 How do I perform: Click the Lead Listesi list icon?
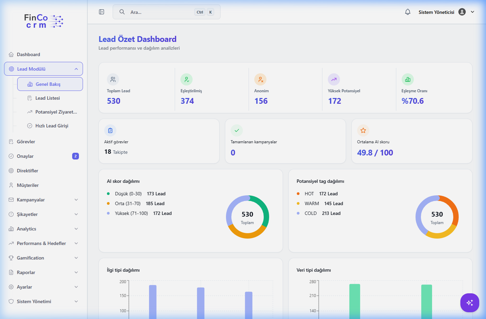[x=30, y=98]
